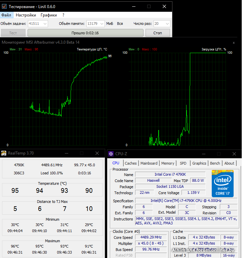
Task: Switch to the CPU tab in CPU-Z
Action: 116,163
